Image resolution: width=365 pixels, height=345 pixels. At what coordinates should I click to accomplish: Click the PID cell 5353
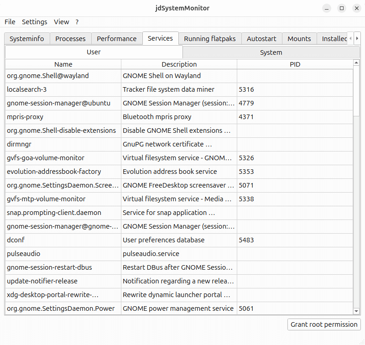point(295,172)
